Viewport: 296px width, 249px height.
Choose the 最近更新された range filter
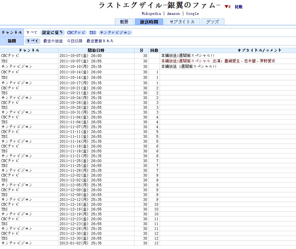pos(100,41)
